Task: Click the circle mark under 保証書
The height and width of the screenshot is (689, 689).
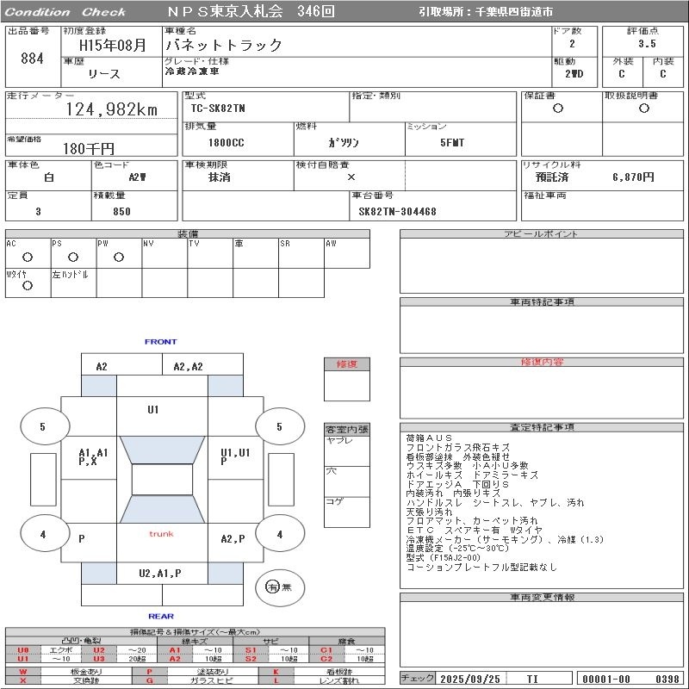Action: [558, 109]
